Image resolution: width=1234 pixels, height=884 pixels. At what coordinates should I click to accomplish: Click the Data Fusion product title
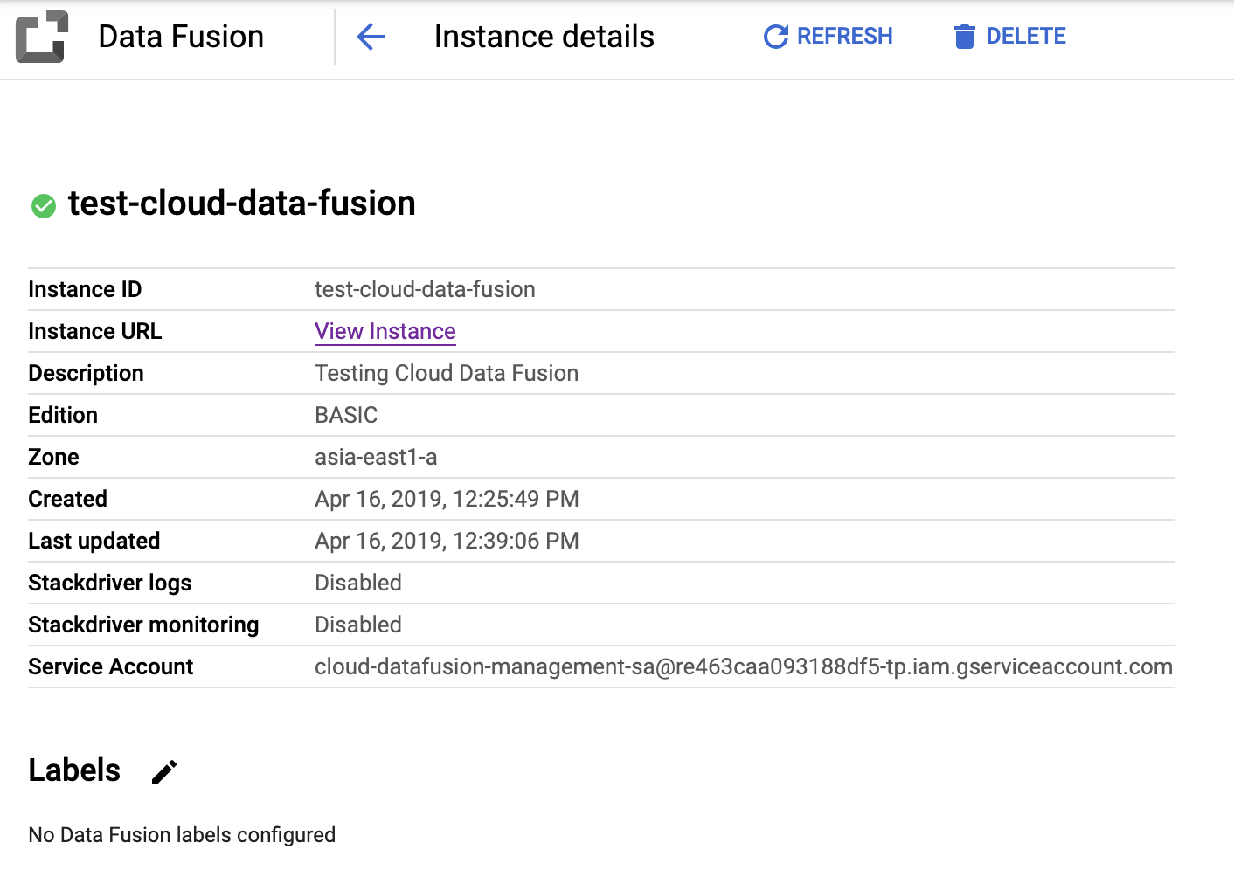click(181, 37)
